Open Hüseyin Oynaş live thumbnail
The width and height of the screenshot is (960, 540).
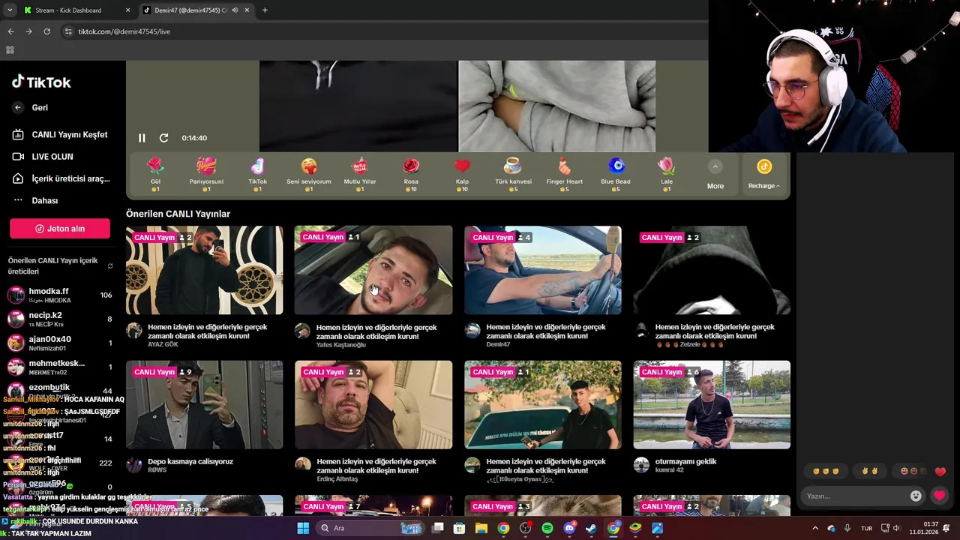[x=543, y=405]
